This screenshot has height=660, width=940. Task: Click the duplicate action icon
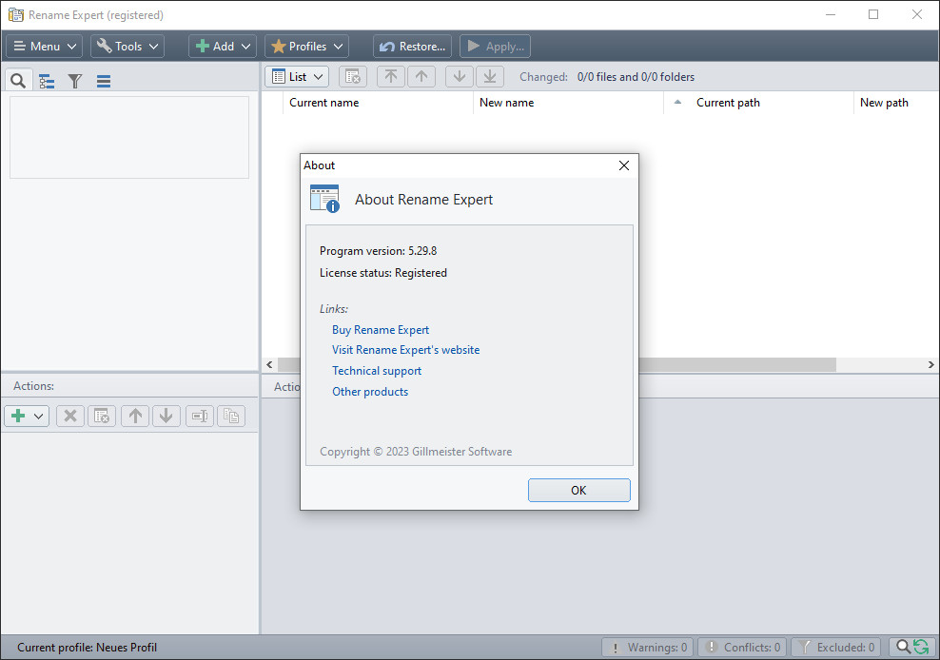click(x=231, y=416)
